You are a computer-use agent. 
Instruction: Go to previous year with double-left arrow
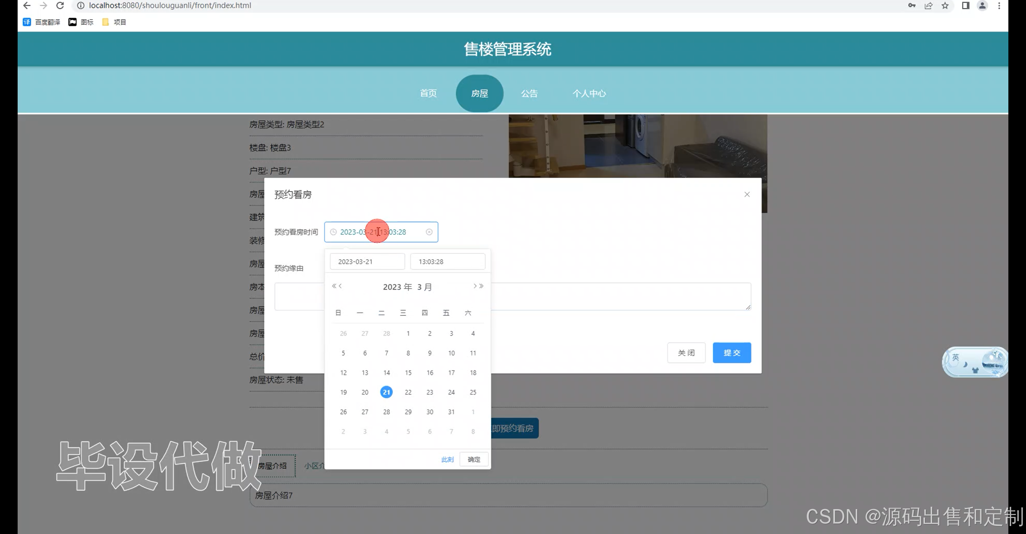pyautogui.click(x=334, y=286)
